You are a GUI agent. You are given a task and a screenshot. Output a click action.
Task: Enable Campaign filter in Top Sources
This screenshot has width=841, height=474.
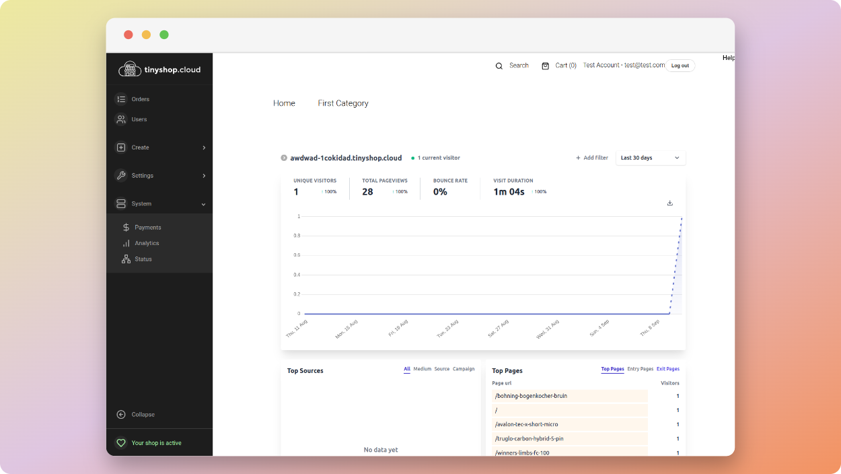(464, 369)
